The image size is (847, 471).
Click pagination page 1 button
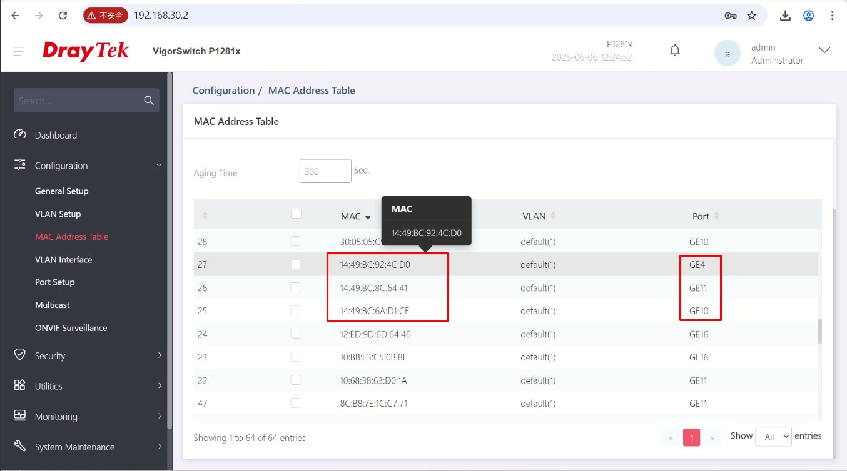pos(691,438)
